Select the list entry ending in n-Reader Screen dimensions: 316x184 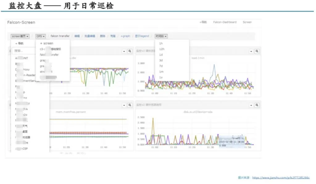coord(25,75)
